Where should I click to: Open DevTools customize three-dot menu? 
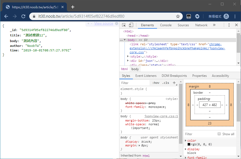(229, 25)
